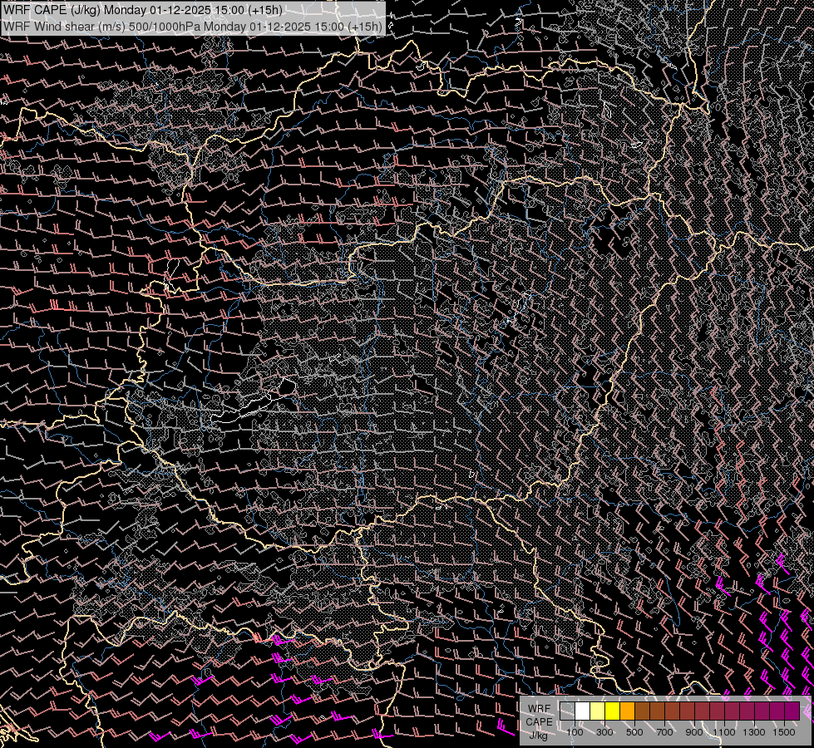The width and height of the screenshot is (814, 748).
Task: Click the 900 label under the colorbar
Action: 694,732
